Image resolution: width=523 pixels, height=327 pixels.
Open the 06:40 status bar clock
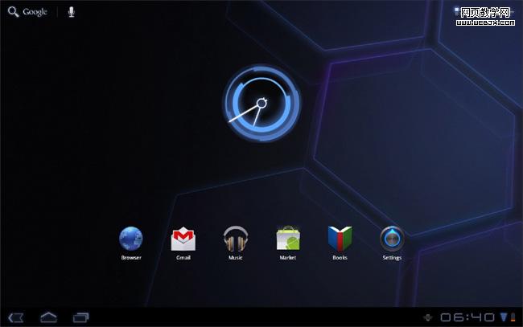[x=467, y=317]
